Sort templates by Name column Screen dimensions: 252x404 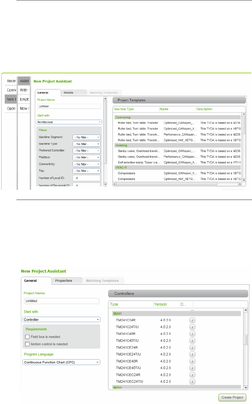pos(178,109)
